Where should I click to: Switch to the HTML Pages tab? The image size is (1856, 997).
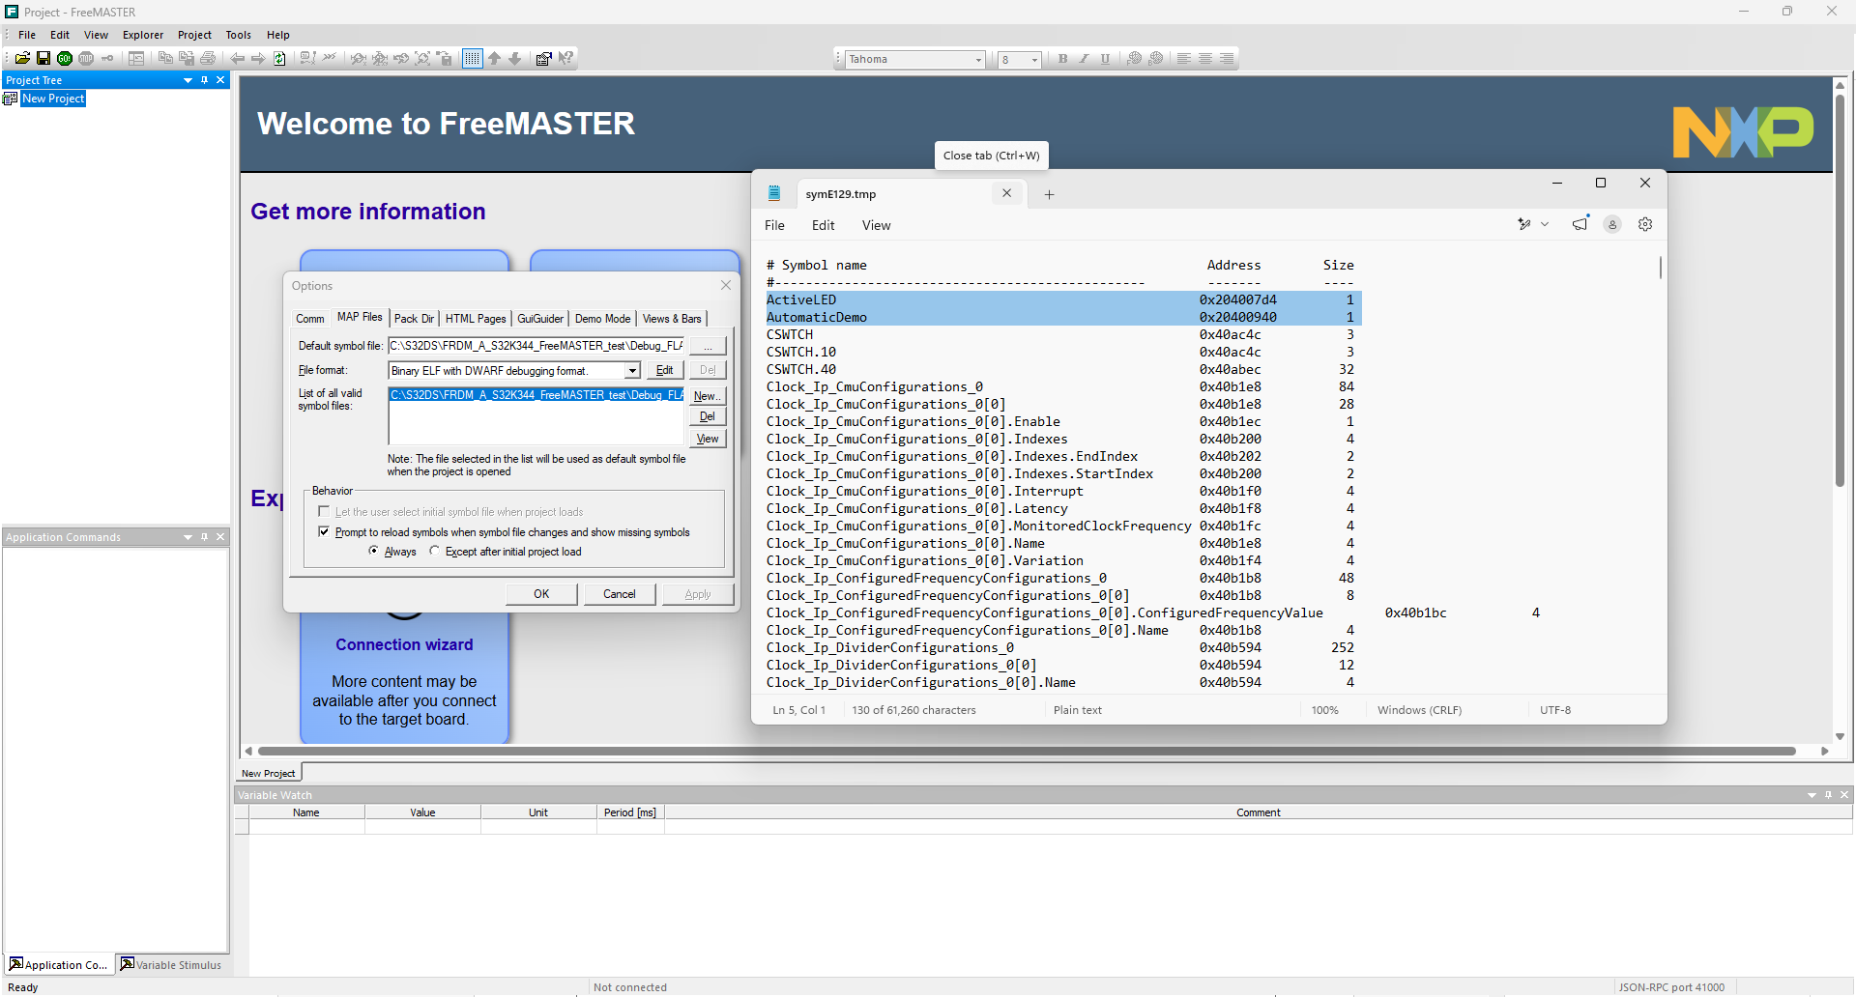tap(476, 319)
